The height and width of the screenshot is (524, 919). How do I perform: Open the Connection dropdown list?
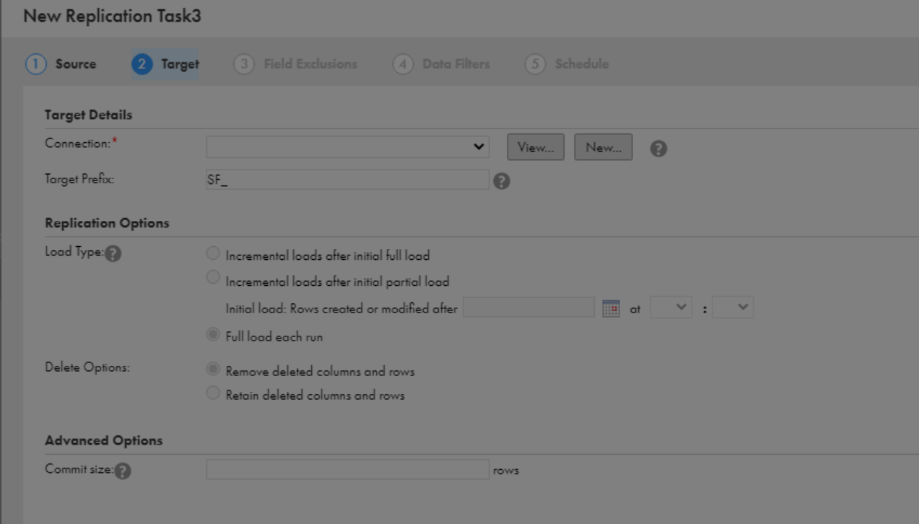click(x=348, y=147)
